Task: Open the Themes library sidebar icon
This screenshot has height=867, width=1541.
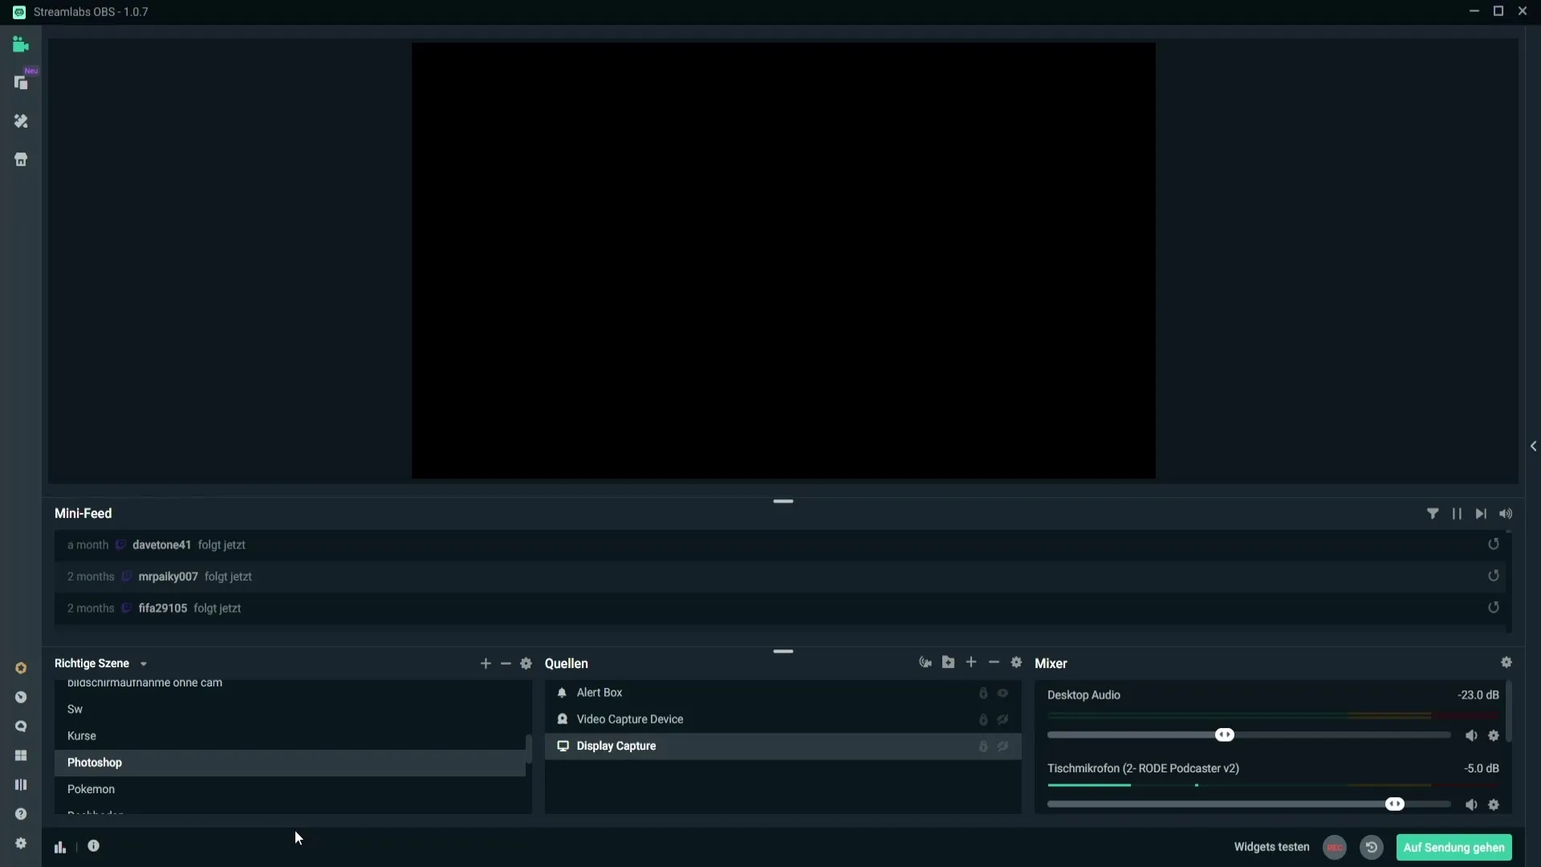Action: click(x=21, y=83)
